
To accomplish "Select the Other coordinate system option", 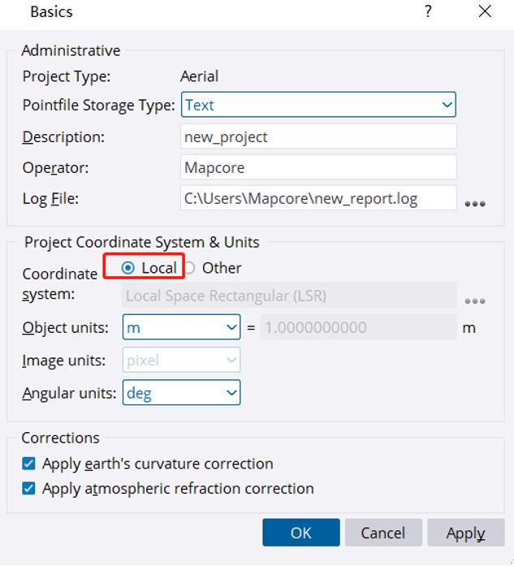I will (189, 268).
